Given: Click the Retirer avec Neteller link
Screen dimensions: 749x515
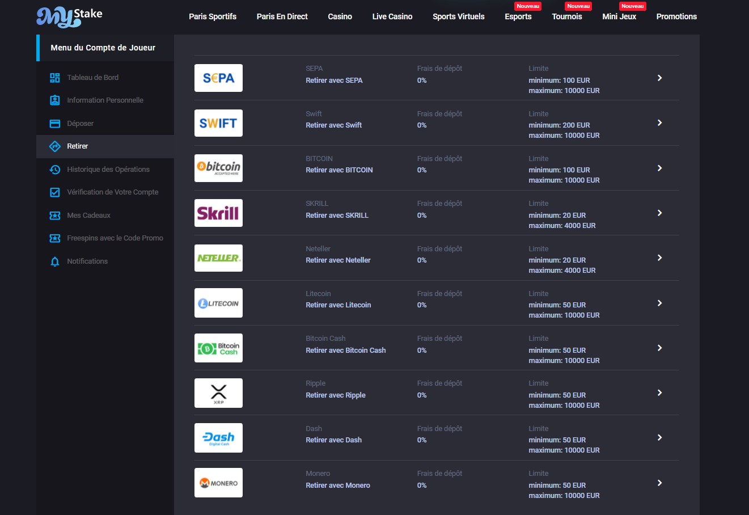Looking at the screenshot, I should [x=338, y=260].
